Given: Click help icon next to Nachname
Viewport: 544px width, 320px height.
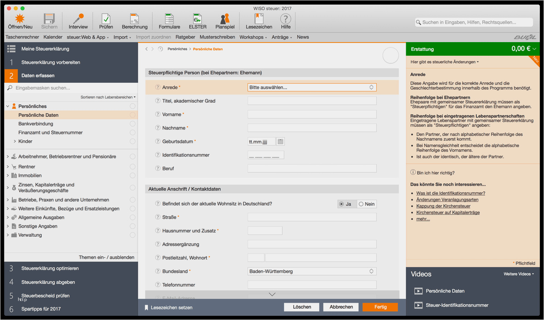Looking at the screenshot, I should click(x=158, y=128).
